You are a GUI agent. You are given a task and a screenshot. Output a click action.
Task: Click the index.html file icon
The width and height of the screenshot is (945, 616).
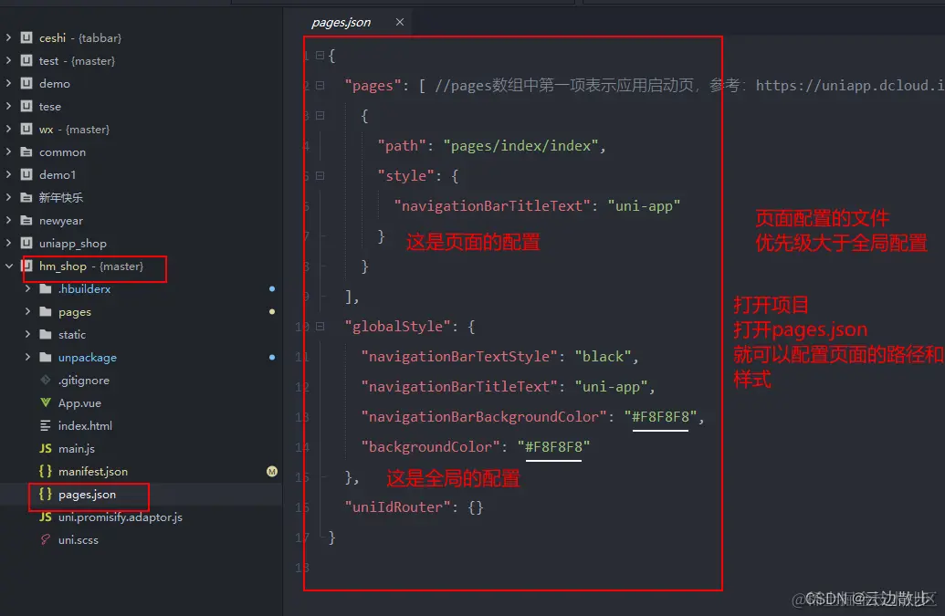(x=46, y=425)
